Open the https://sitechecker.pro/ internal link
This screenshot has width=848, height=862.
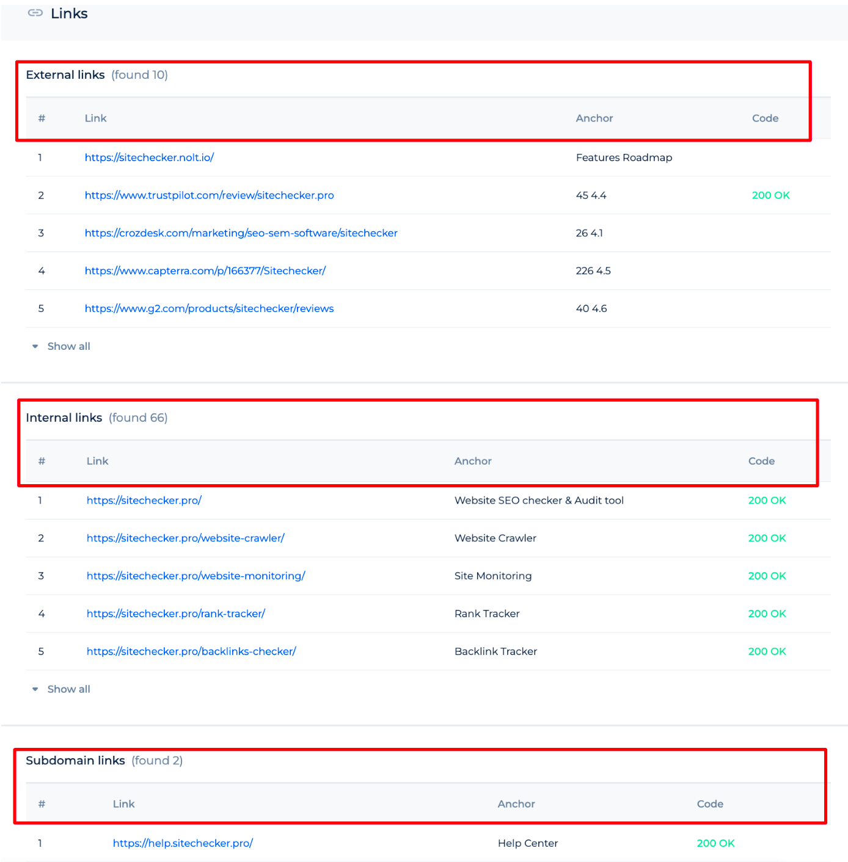(144, 501)
